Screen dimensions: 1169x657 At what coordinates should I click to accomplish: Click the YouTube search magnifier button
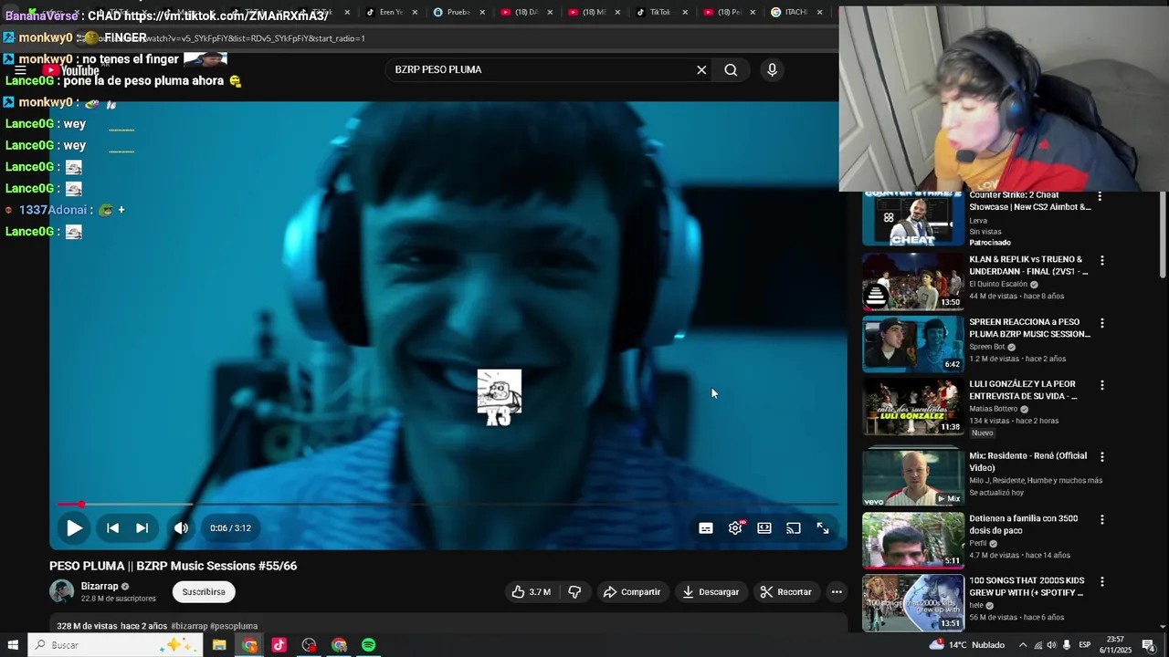pyautogui.click(x=731, y=69)
